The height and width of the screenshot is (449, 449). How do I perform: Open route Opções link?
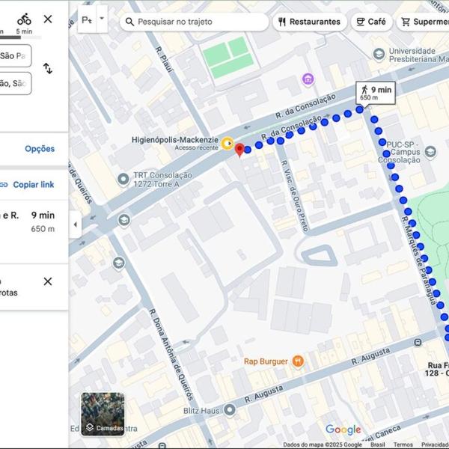pos(40,149)
